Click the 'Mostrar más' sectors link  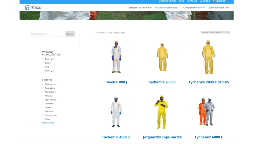tap(48, 123)
